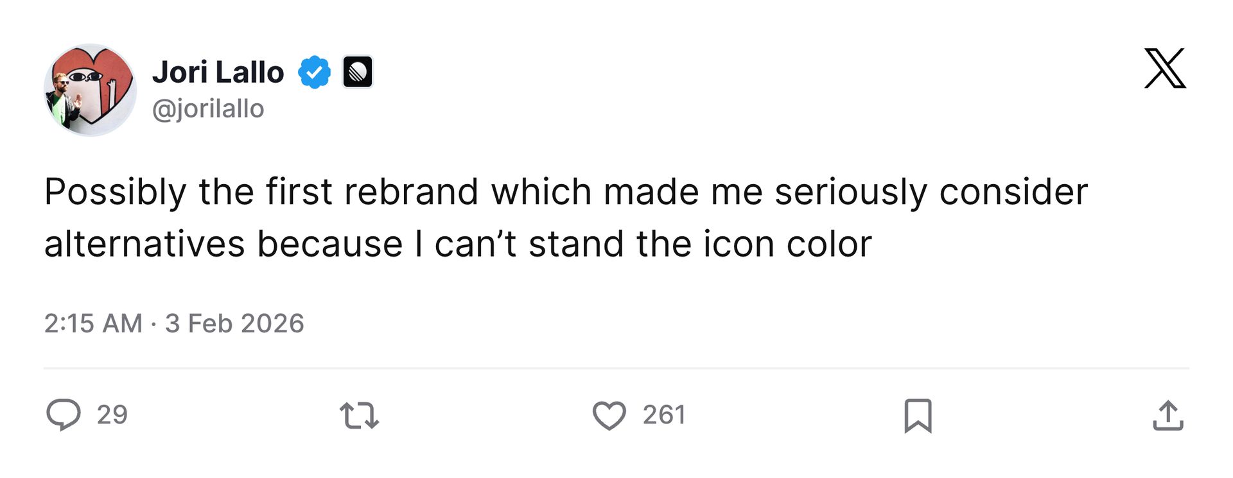Click the 3 Feb 2026 date

[x=234, y=323]
